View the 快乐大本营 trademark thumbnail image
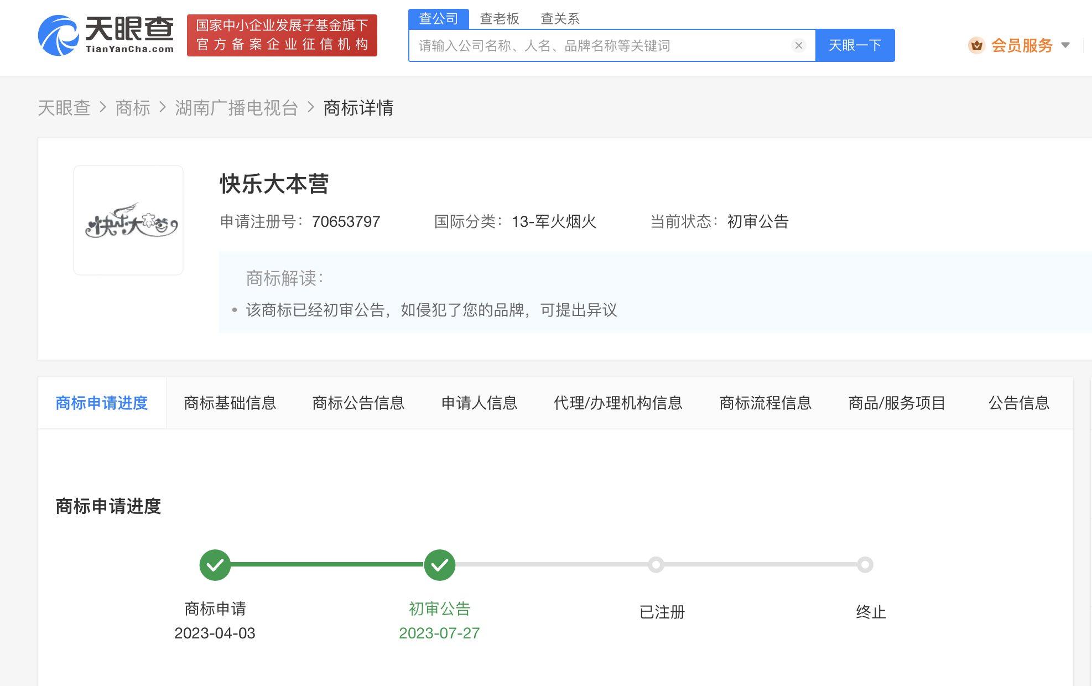This screenshot has height=686, width=1092. (x=128, y=220)
